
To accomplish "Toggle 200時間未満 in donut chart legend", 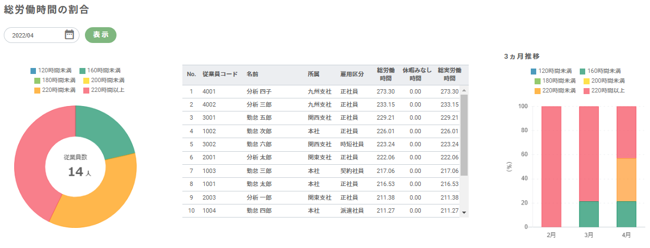I will pyautogui.click(x=103, y=80).
